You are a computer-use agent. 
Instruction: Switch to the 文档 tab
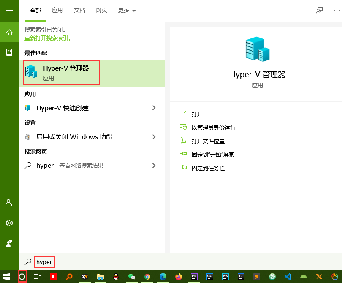[79, 11]
